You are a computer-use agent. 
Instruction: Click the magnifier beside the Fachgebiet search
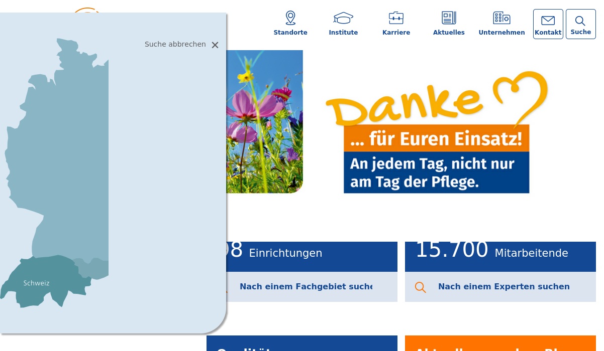click(x=223, y=287)
